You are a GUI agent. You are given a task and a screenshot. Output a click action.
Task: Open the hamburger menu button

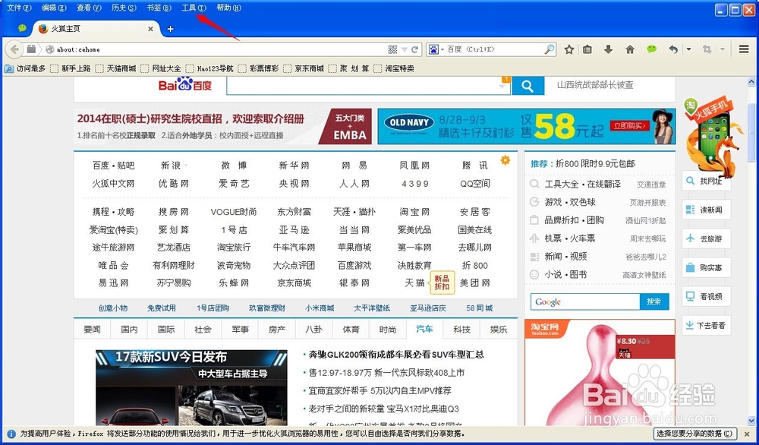744,49
